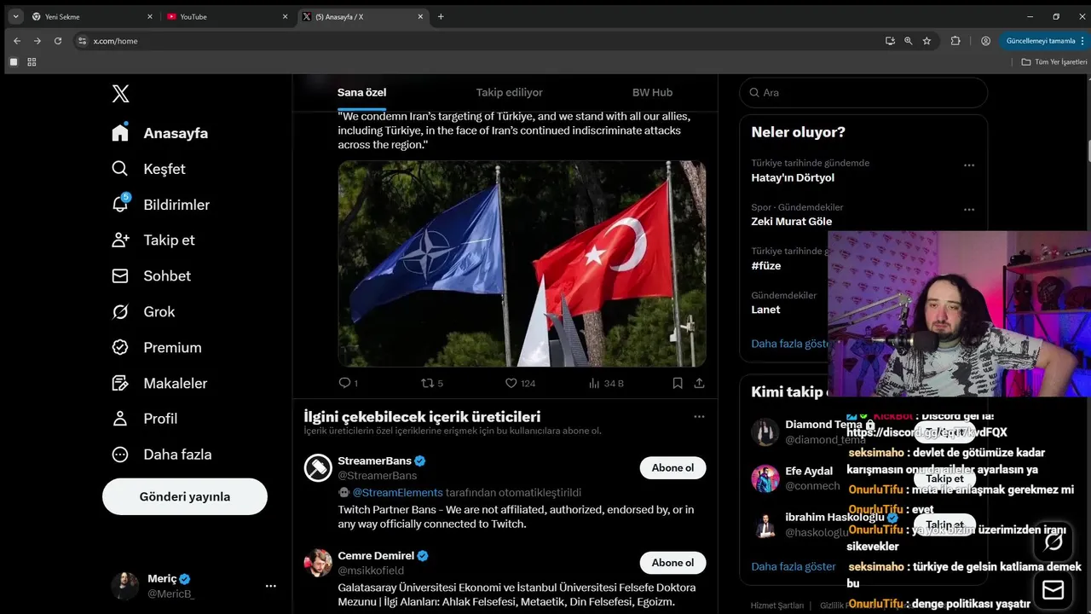Open a new browser tab with plus
The height and width of the screenshot is (614, 1091).
click(441, 16)
